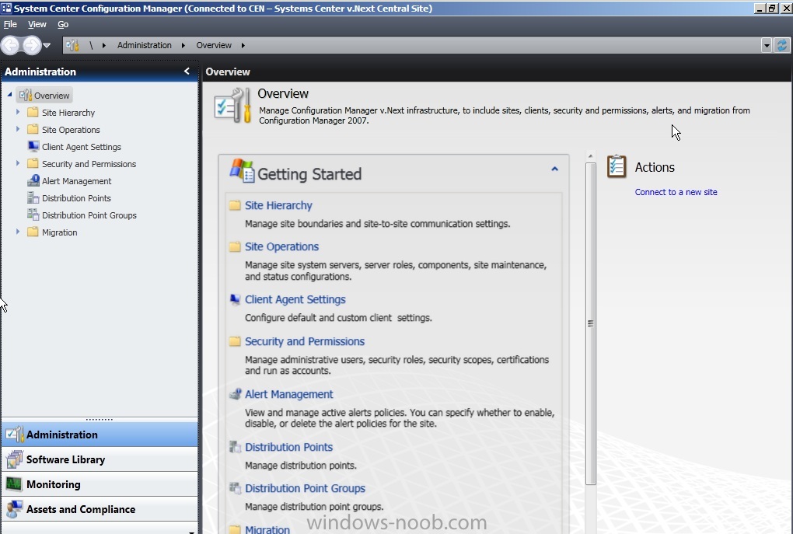Open Security and Permissions link in Getting Started

pos(305,341)
